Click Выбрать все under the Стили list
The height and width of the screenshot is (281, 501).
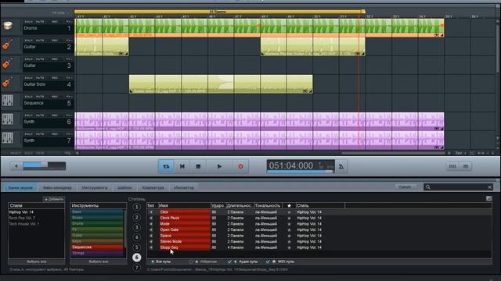coord(37,261)
